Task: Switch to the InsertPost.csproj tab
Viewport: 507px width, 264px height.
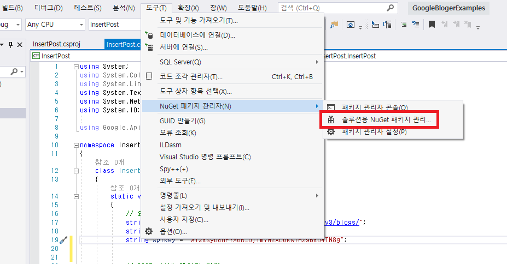Action: click(x=56, y=44)
